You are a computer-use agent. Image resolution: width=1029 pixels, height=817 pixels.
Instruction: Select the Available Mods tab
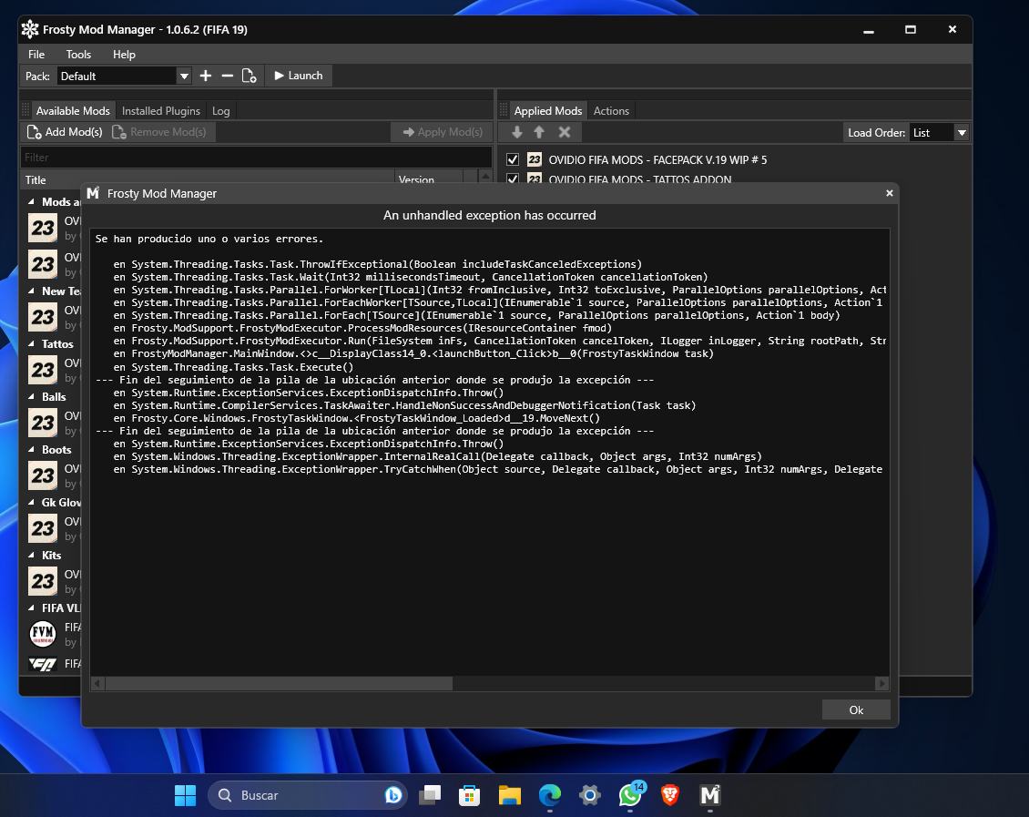73,111
